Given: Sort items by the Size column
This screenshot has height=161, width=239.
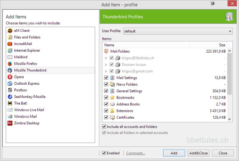Looking at the screenshot, I should click(208, 45).
